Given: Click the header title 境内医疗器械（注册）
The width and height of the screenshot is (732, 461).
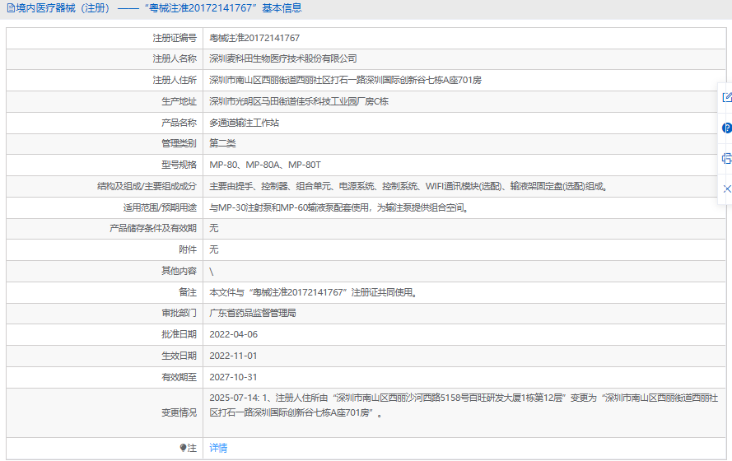Looking at the screenshot, I should click(63, 8).
